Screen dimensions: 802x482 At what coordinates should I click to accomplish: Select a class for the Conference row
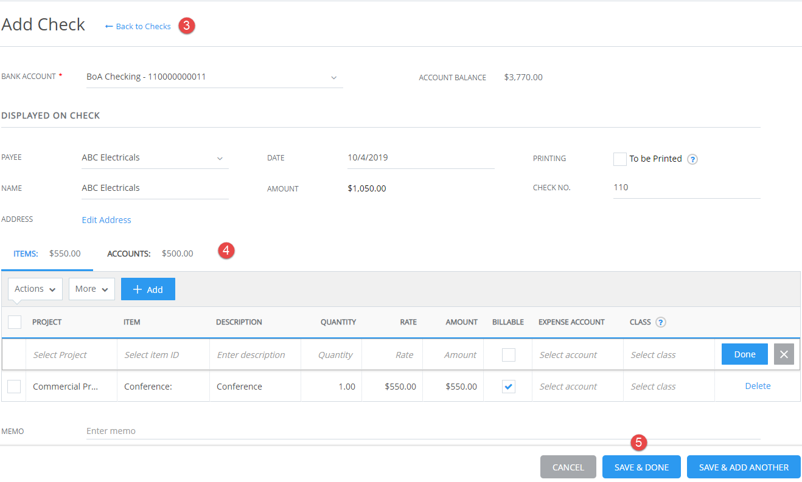pos(669,387)
